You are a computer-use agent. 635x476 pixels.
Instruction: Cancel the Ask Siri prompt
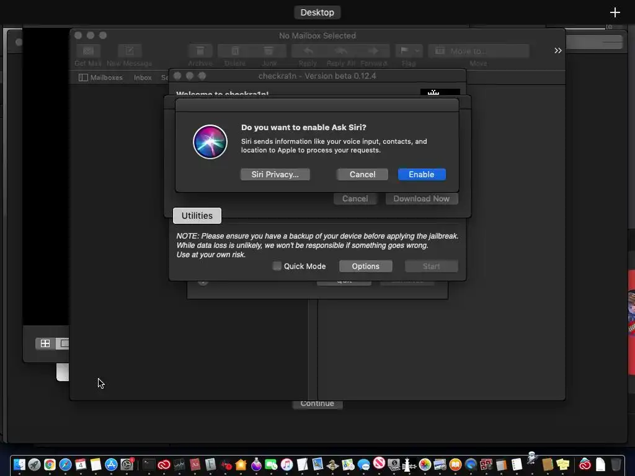[x=362, y=174]
